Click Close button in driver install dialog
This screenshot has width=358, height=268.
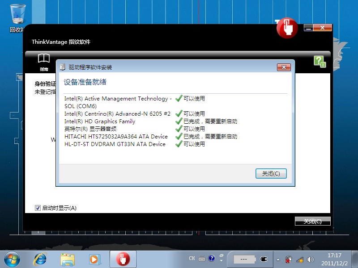pos(271,174)
